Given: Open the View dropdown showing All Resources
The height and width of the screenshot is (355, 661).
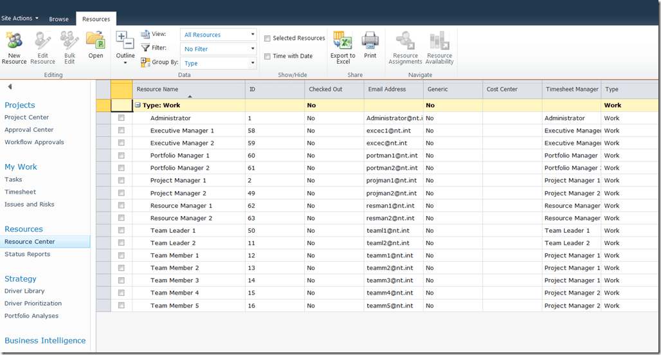Looking at the screenshot, I should pyautogui.click(x=219, y=35).
